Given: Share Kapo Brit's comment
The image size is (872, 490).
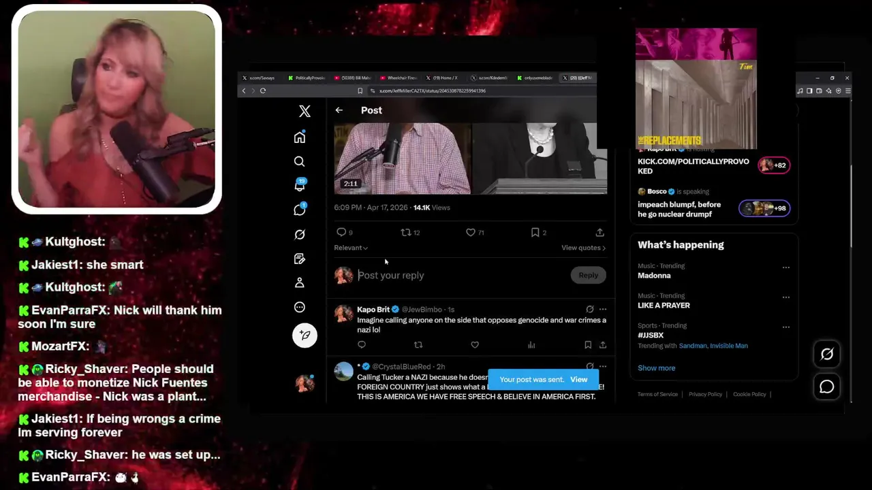Looking at the screenshot, I should (602, 345).
